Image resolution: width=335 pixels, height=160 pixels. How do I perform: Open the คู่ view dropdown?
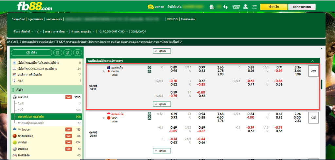[x=39, y=32]
